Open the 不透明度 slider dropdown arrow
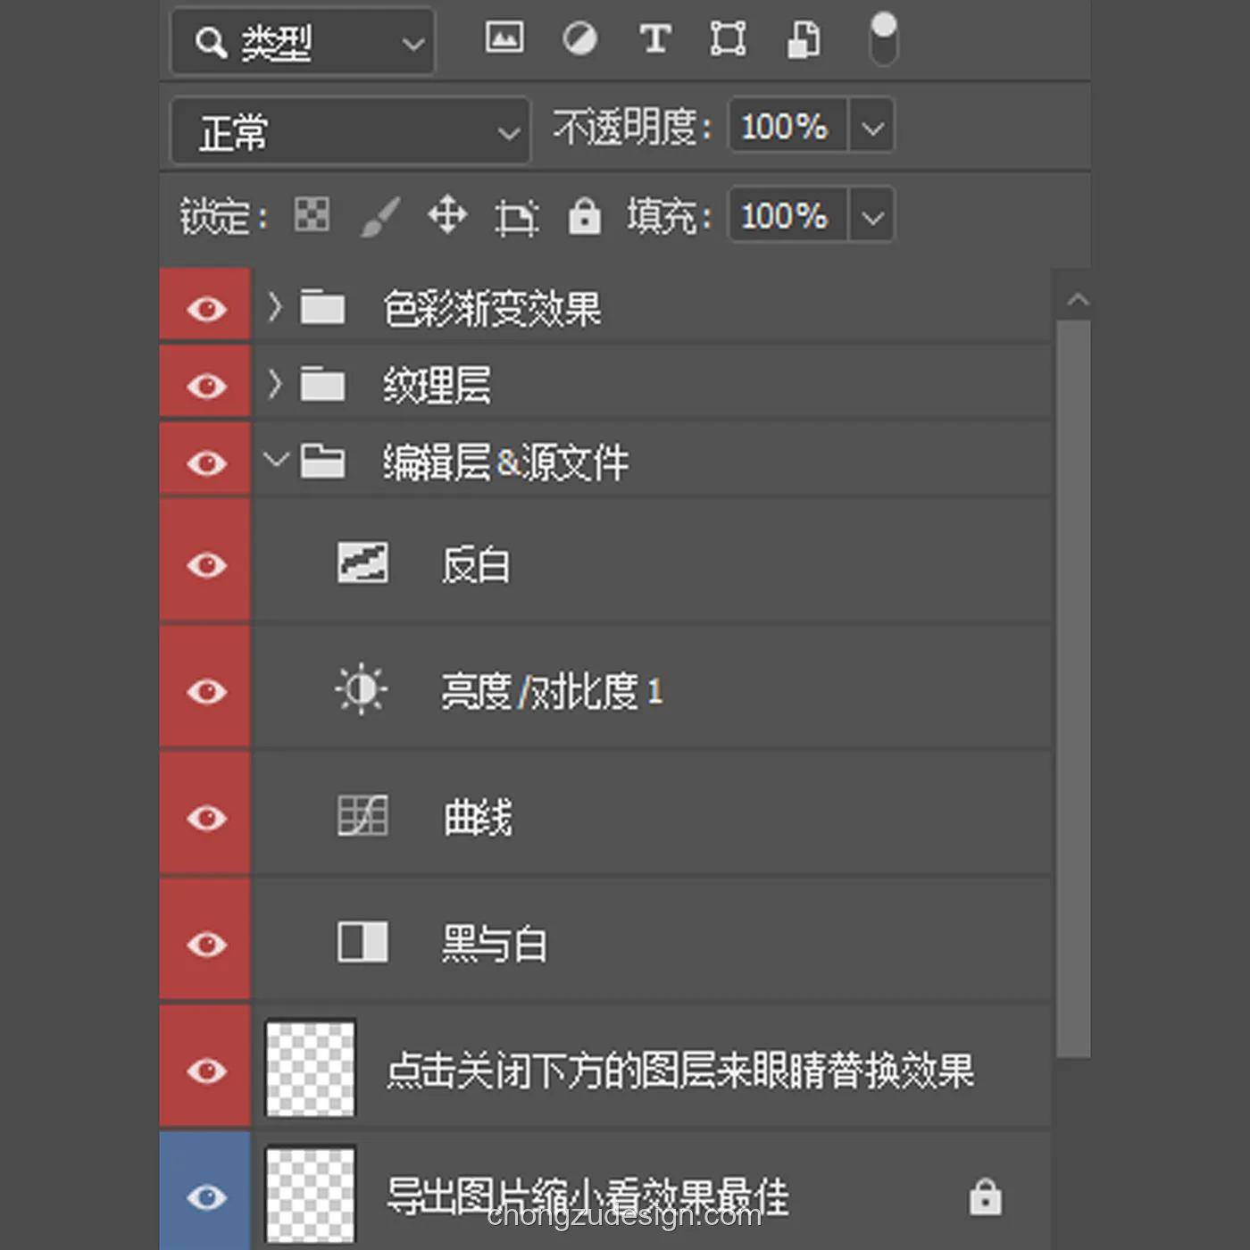 (872, 127)
